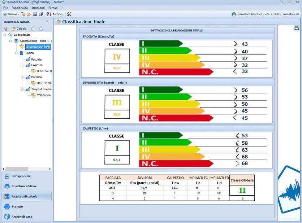Viewport: 302px width, 223px height.
Task: Collapse the Cucina tree node
Action: coord(16,53)
